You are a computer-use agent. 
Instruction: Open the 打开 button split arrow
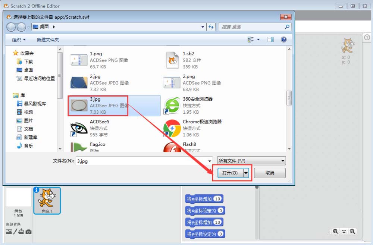pyautogui.click(x=246, y=173)
